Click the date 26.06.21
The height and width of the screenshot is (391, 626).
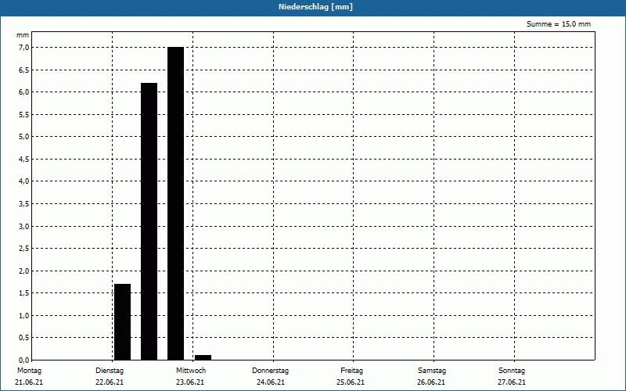[x=431, y=382]
